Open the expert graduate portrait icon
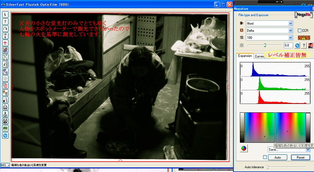The image size is (314, 172). (310, 45)
